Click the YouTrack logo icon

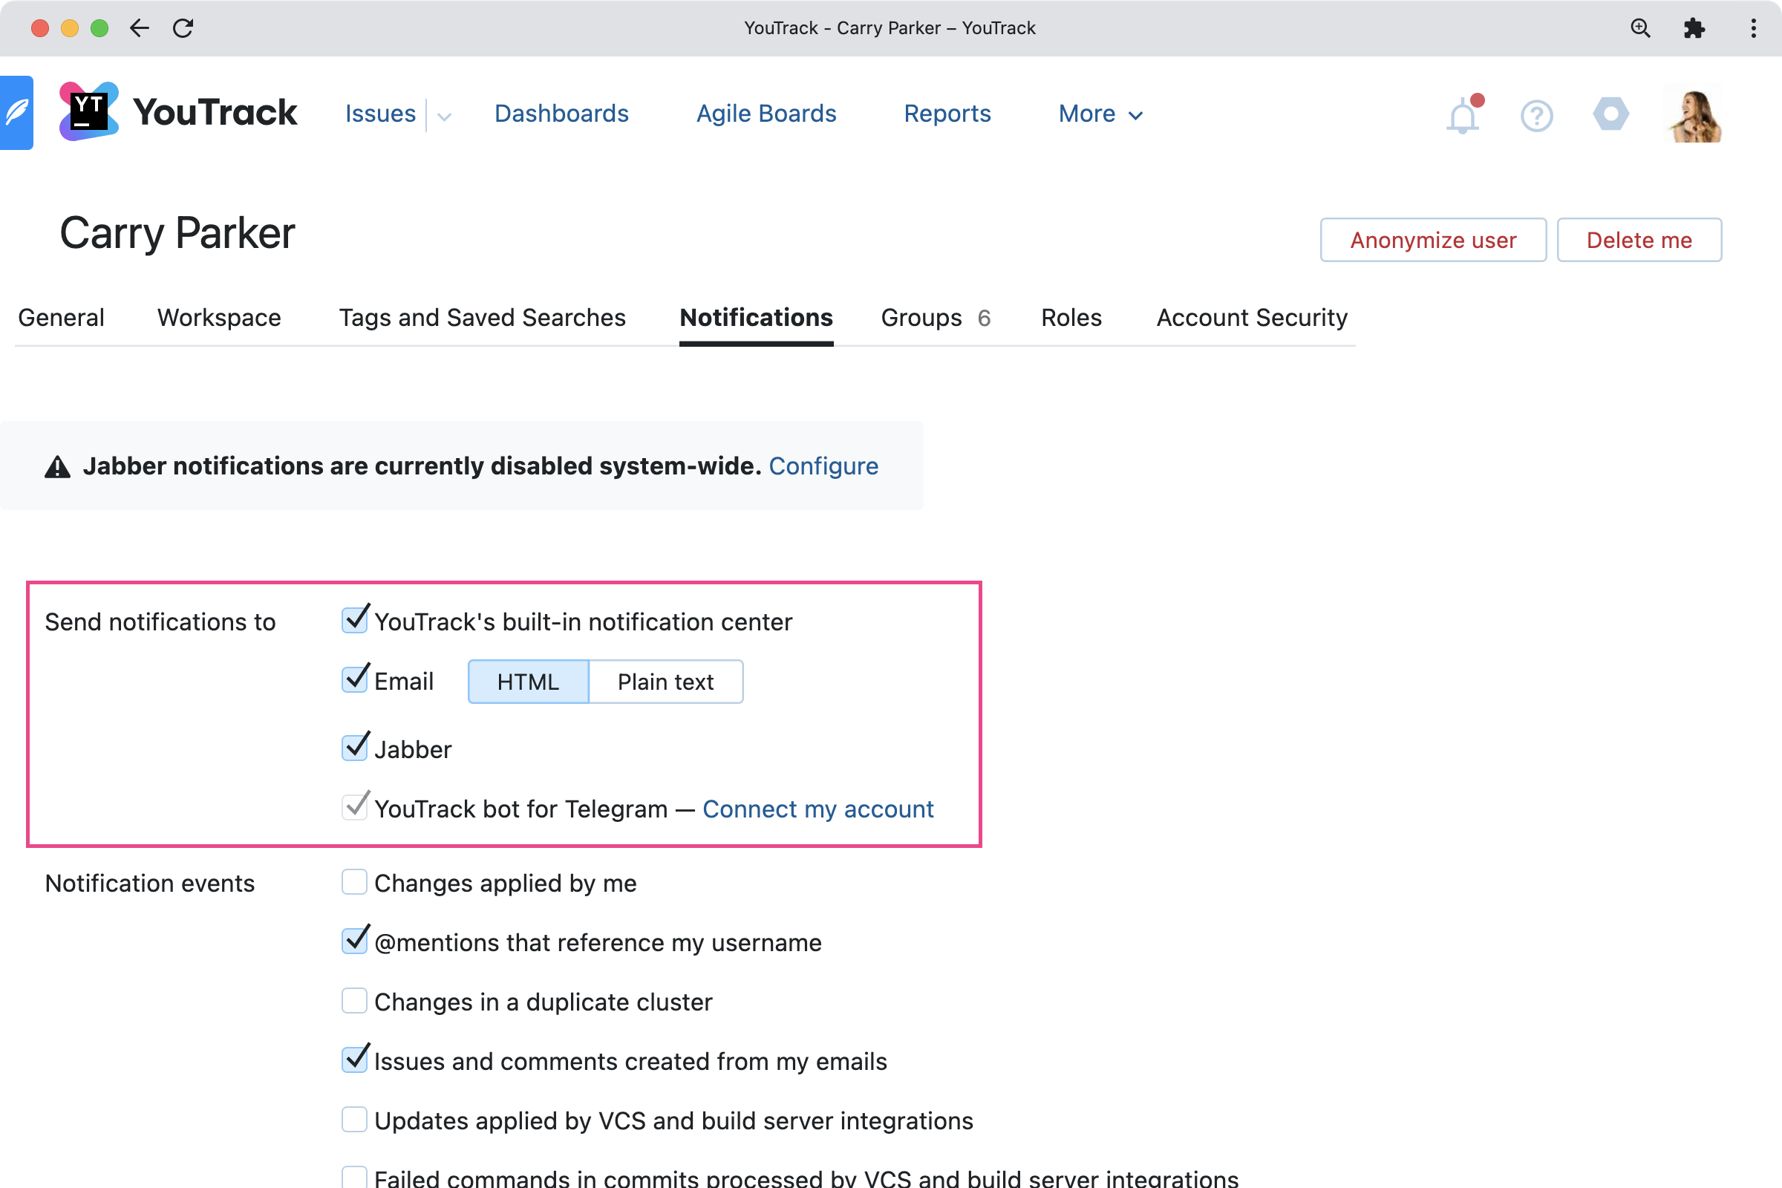coord(88,111)
